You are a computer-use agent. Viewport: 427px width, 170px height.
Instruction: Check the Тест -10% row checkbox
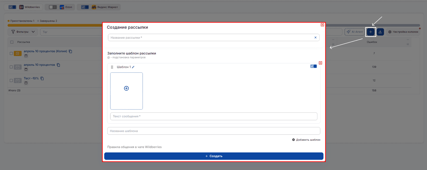pyautogui.click(x=11, y=80)
